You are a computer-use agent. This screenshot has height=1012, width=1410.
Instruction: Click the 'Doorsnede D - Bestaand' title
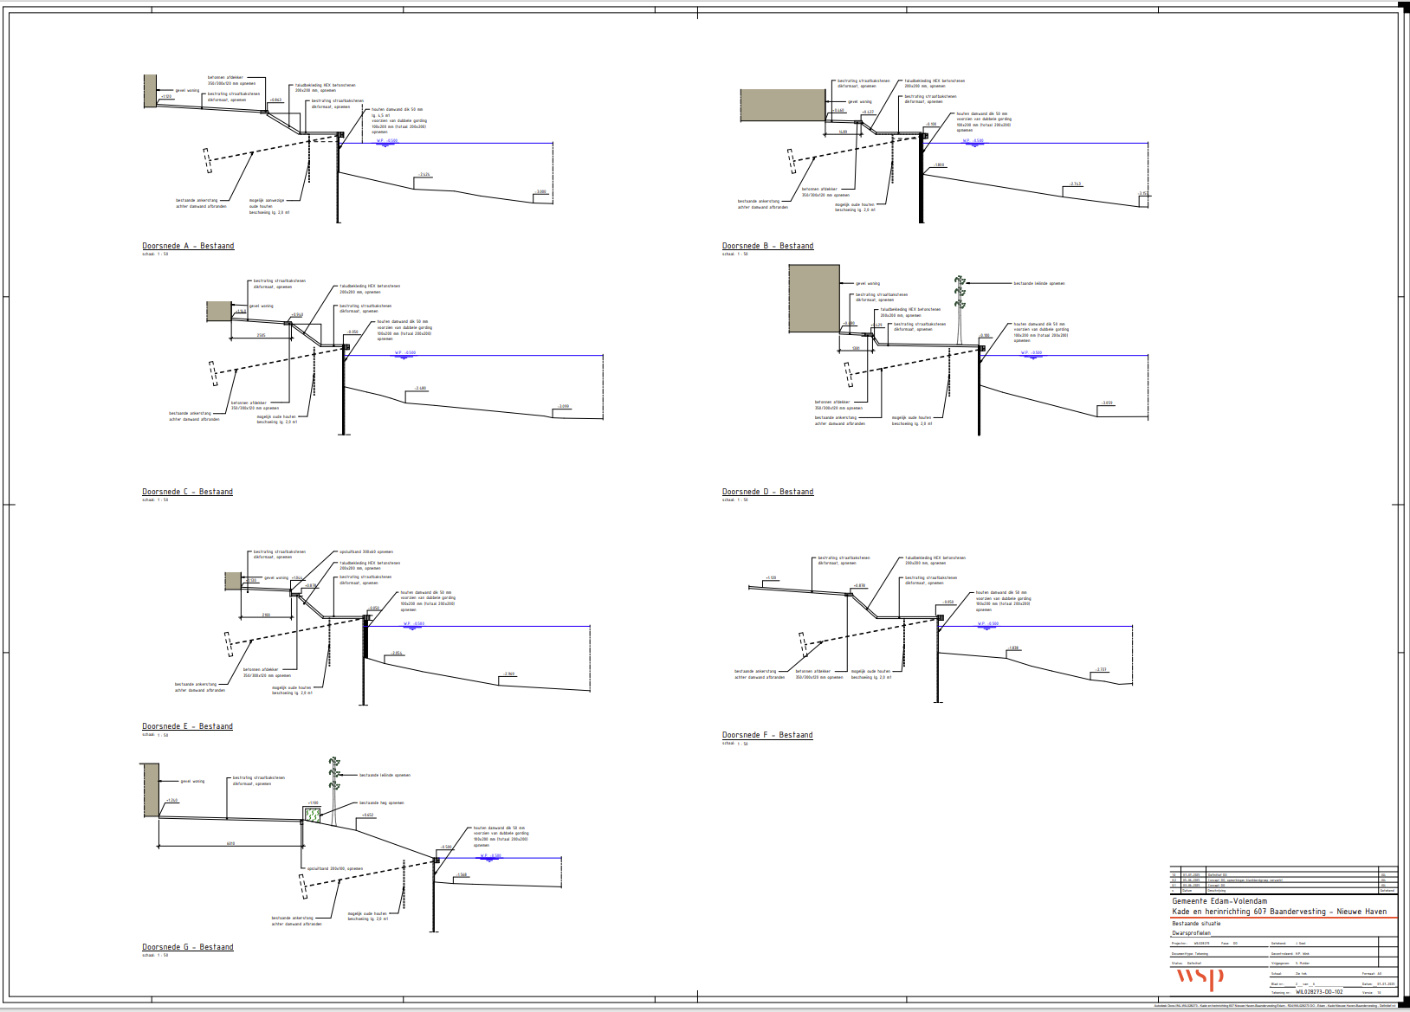point(768,492)
